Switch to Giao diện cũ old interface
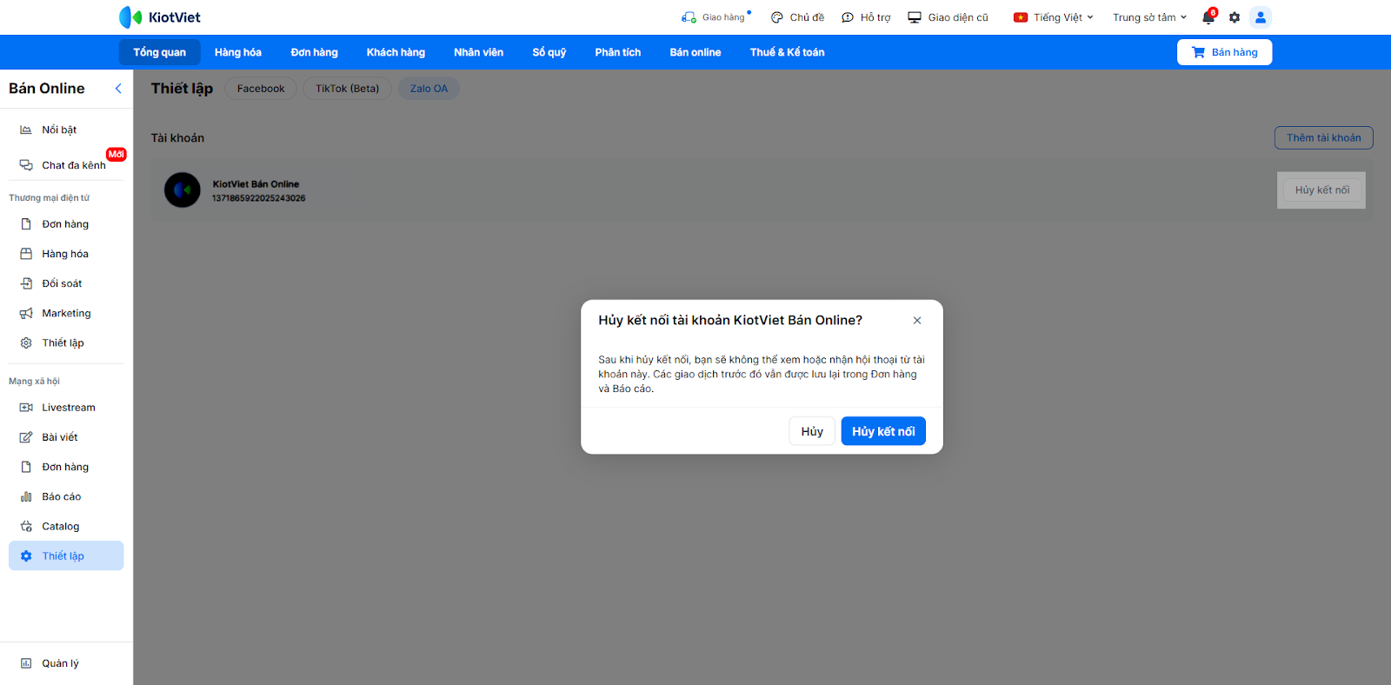Screen dimensions: 1391x685 [x=948, y=17]
